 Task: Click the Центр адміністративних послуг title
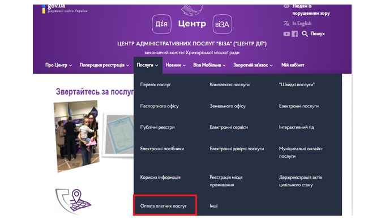pyautogui.click(x=192, y=44)
